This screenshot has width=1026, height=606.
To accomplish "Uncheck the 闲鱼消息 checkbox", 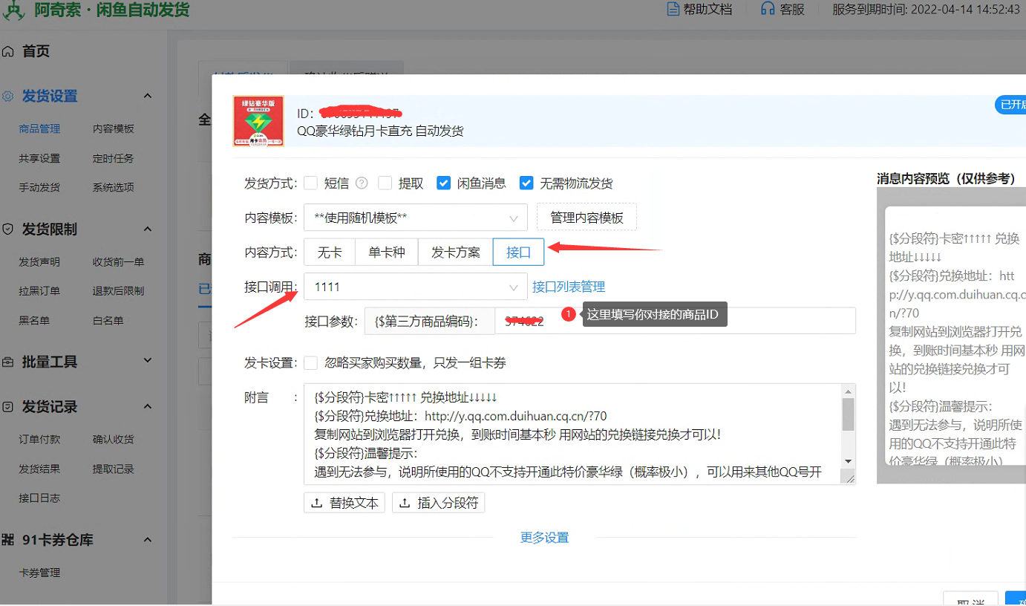I will click(443, 183).
